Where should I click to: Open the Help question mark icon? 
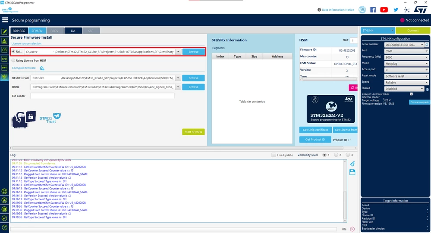point(4,227)
